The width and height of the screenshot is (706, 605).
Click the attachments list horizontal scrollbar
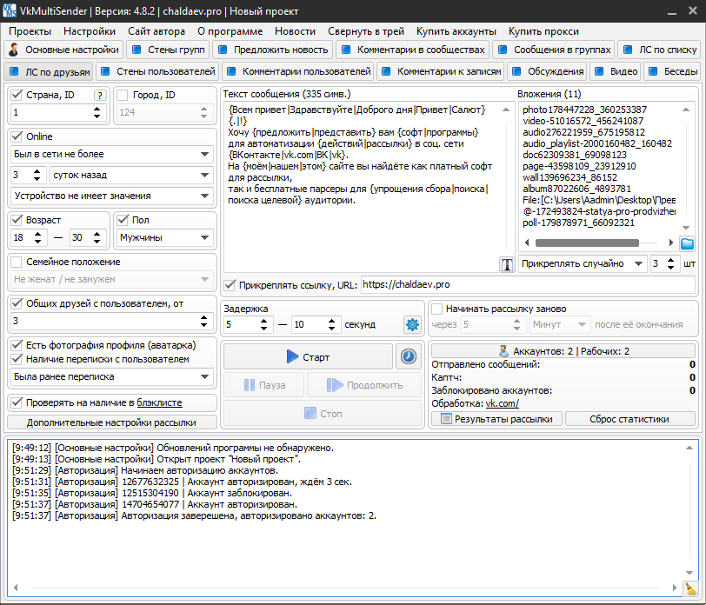click(591, 243)
